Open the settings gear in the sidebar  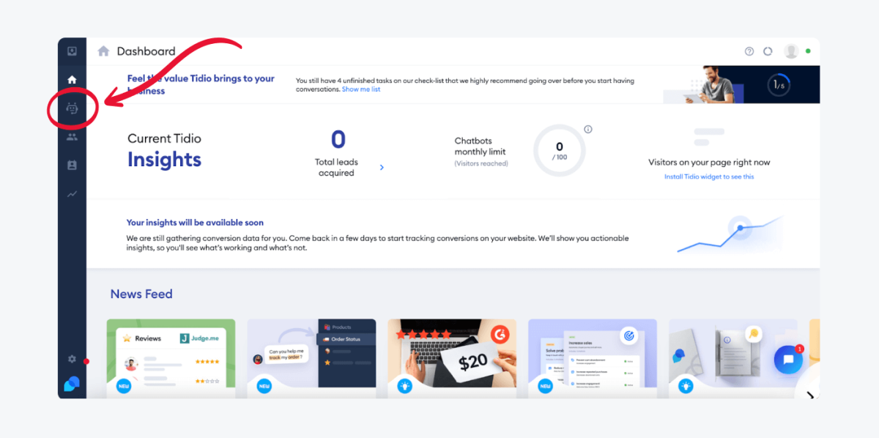[71, 359]
